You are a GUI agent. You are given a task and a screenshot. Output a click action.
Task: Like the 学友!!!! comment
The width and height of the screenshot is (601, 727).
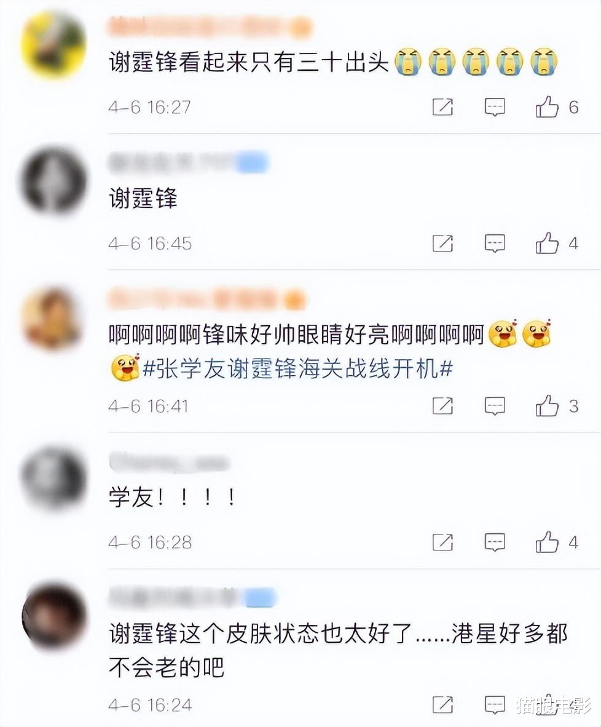tap(548, 542)
